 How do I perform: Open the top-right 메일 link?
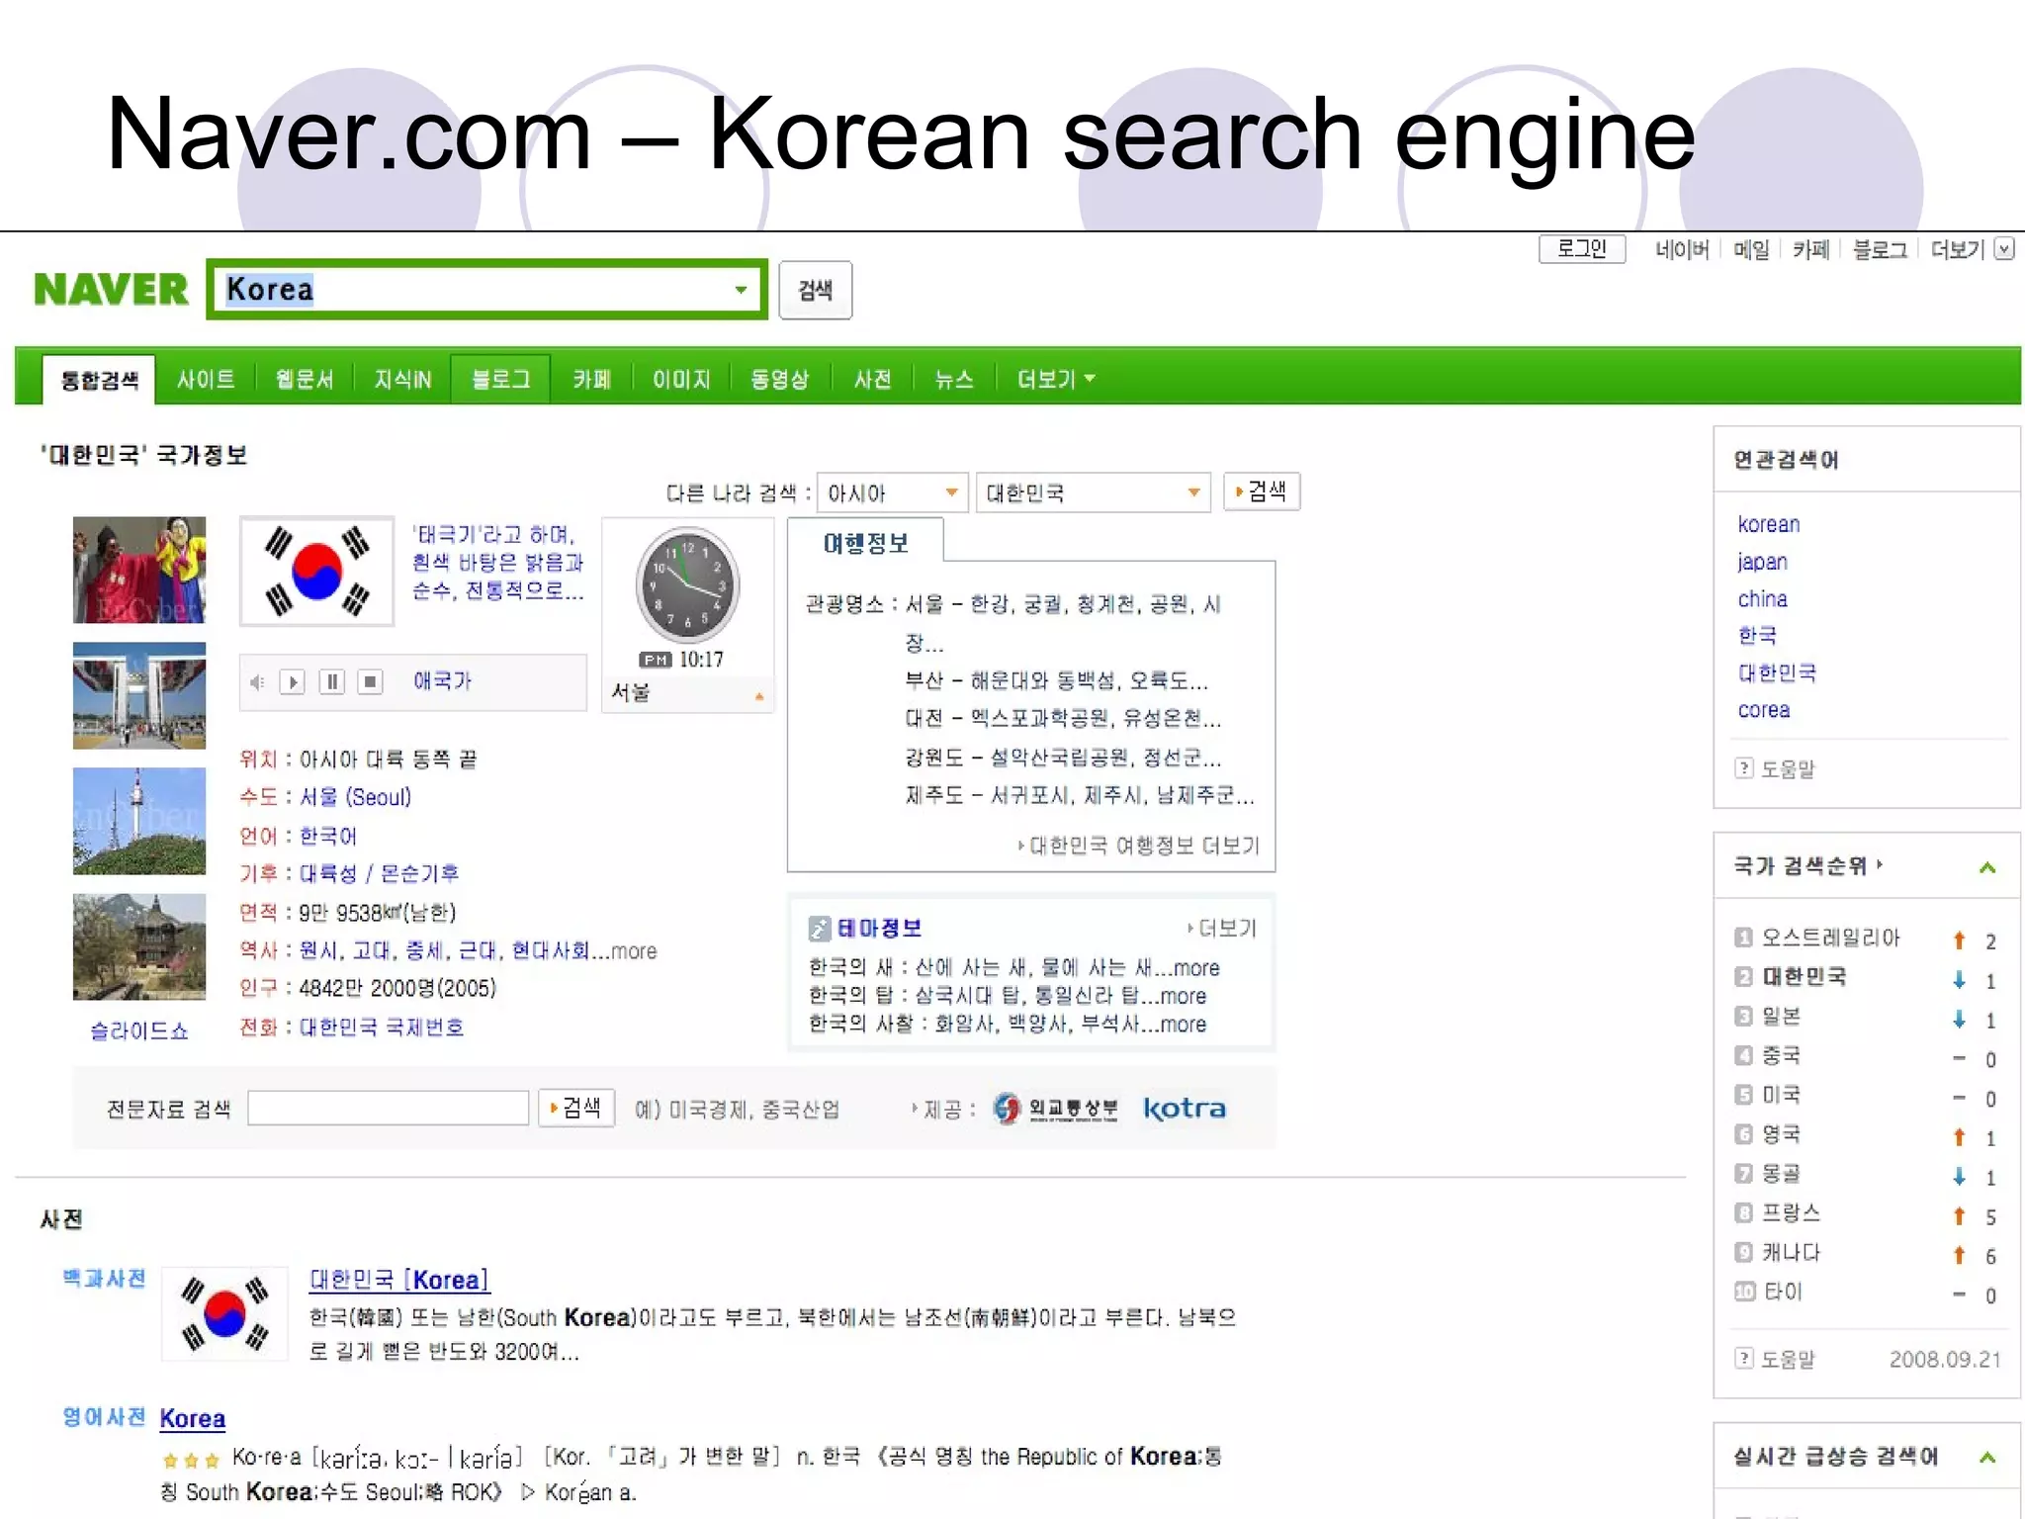click(1751, 249)
